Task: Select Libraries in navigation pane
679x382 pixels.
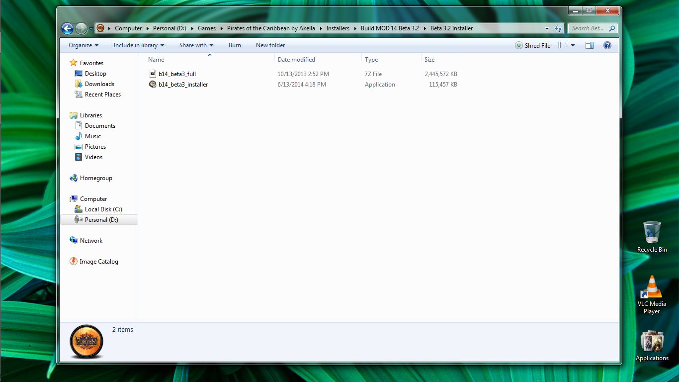Action: click(91, 115)
